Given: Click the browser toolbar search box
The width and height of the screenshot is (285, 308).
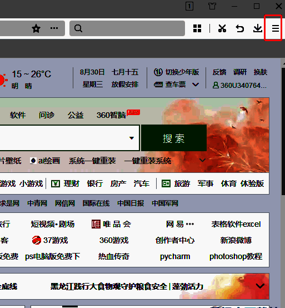Looking at the screenshot, I should pos(127,28).
